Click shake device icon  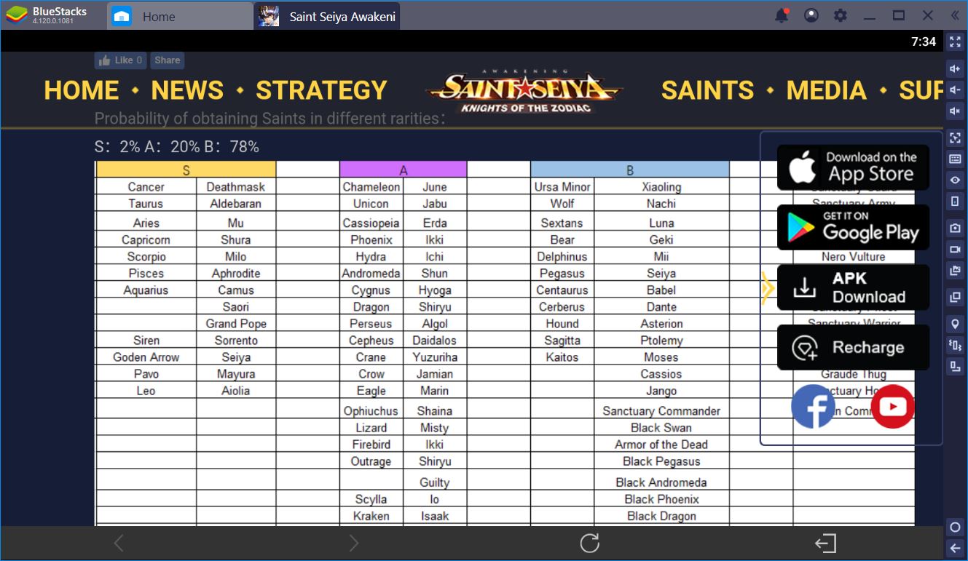coord(955,345)
